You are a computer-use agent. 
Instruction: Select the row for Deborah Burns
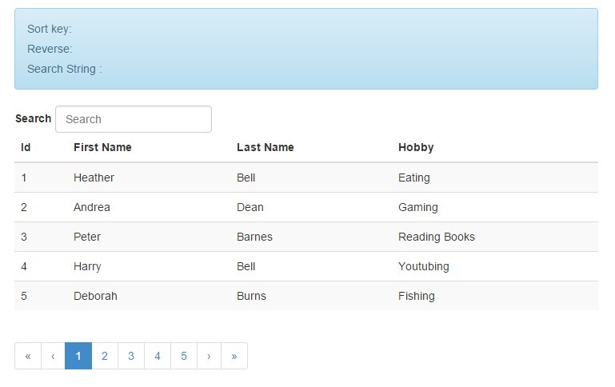pos(306,296)
